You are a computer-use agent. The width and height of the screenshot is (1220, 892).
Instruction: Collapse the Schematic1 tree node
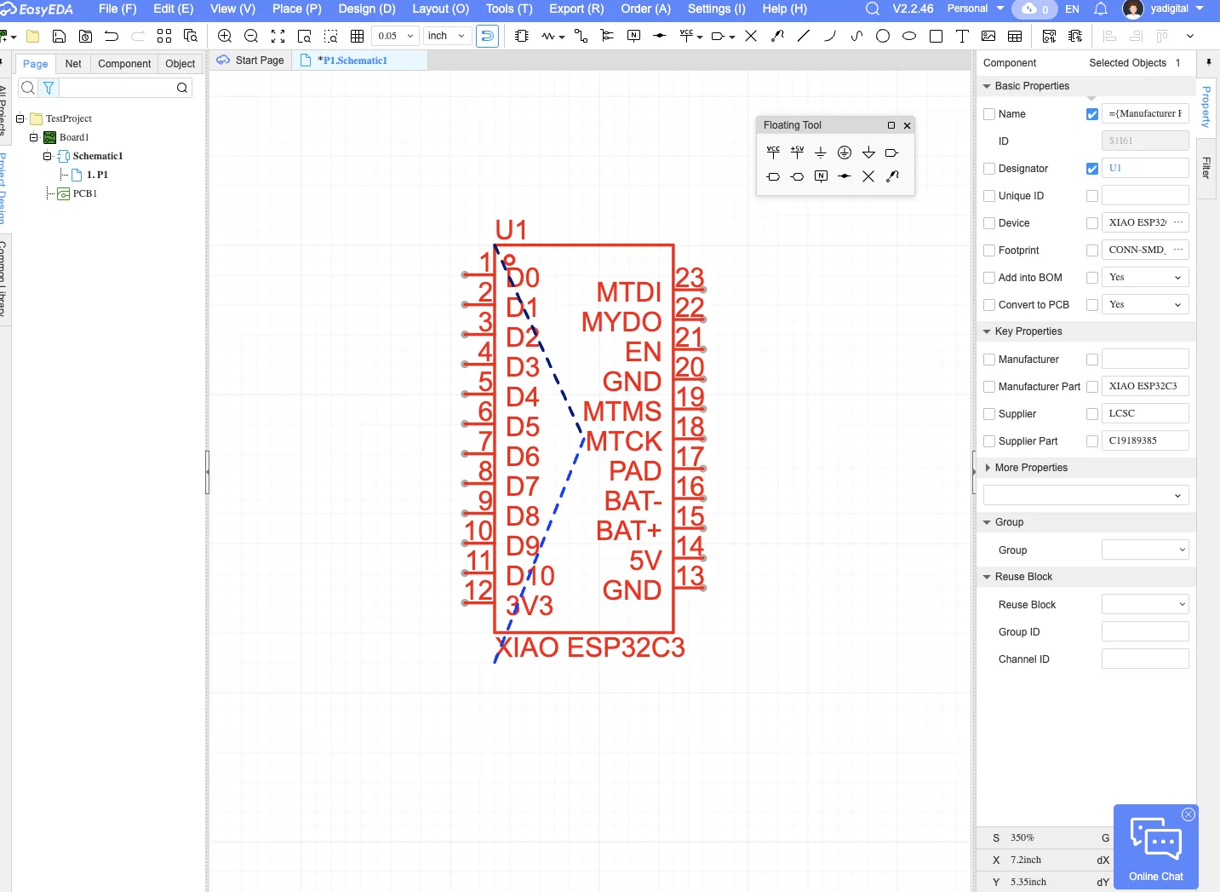[x=48, y=156]
